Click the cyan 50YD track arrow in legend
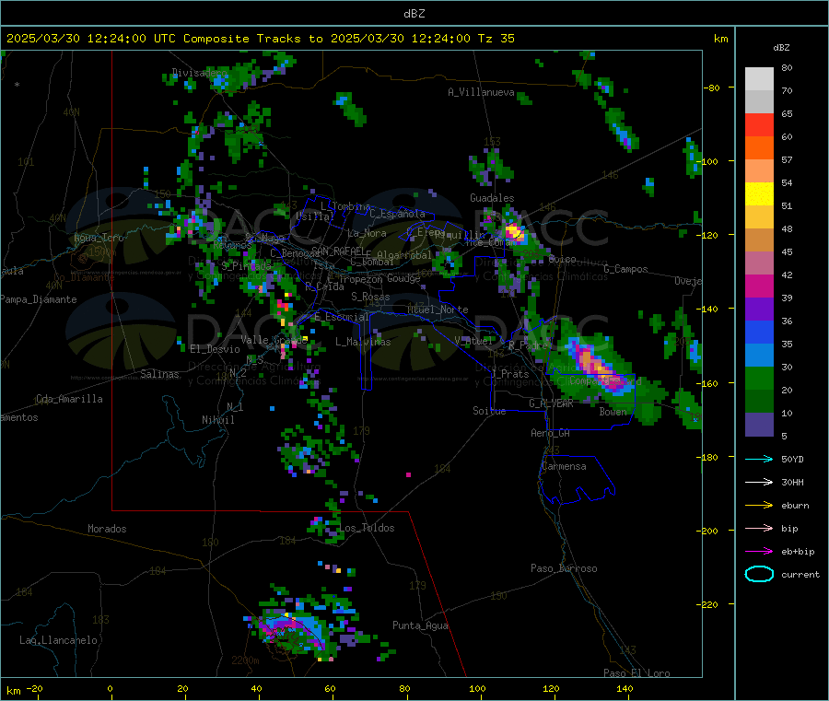Viewport: 829px width, 701px height. tap(759, 459)
